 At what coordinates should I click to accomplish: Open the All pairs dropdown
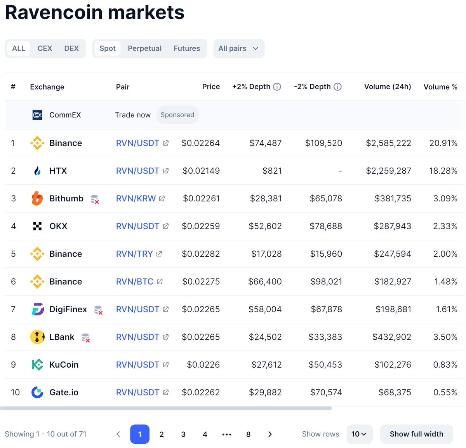coord(239,48)
